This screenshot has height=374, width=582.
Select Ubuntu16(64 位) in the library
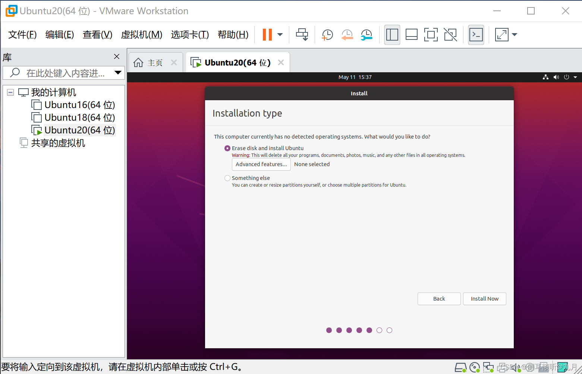click(x=73, y=105)
